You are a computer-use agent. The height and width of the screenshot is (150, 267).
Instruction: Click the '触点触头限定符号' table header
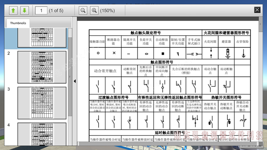[x=146, y=33]
